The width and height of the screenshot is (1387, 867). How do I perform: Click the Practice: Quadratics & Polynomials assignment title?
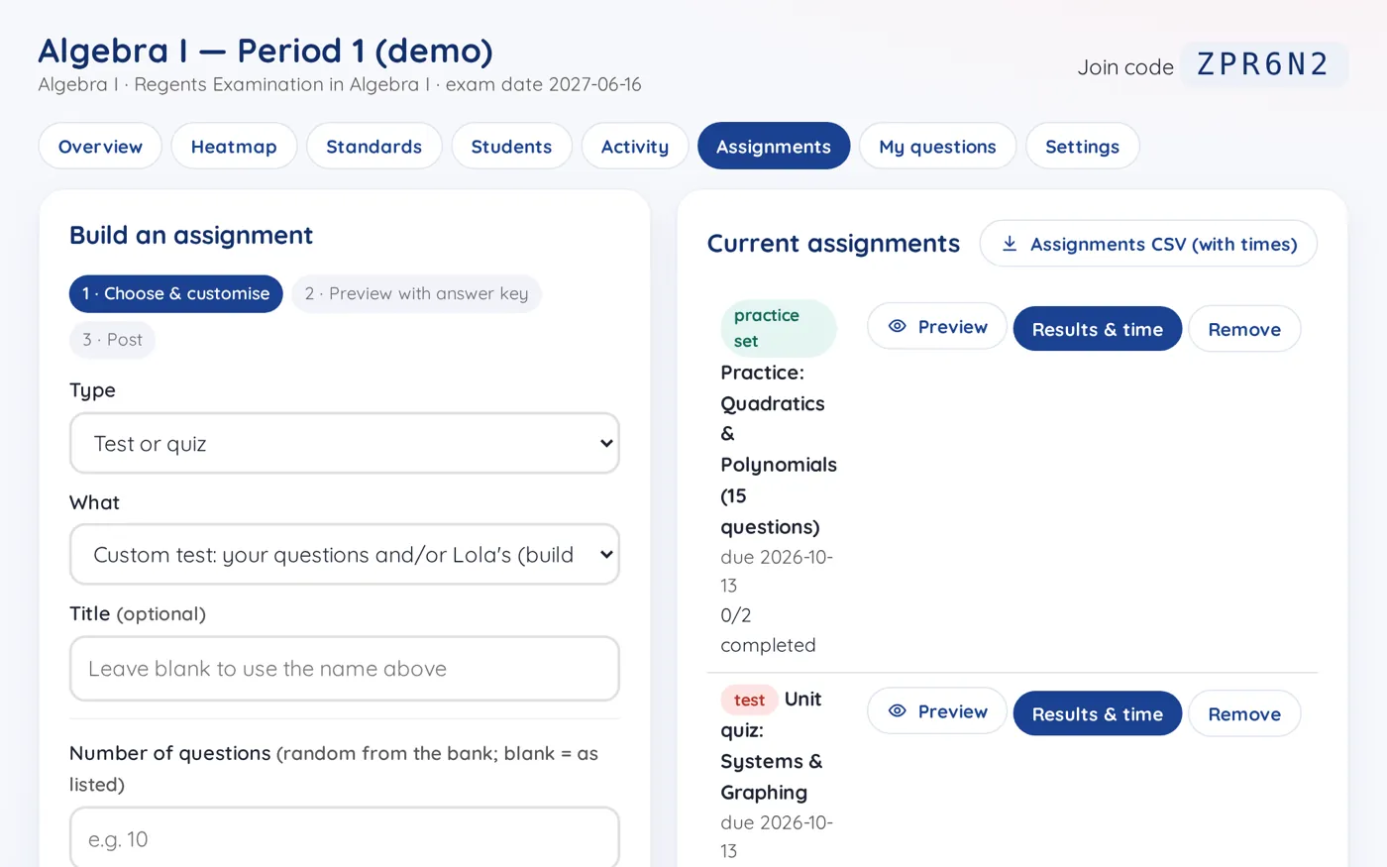pos(779,449)
